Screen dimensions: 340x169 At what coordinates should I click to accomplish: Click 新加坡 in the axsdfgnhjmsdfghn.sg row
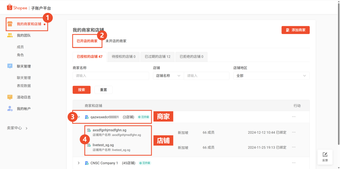pyautogui.click(x=183, y=132)
